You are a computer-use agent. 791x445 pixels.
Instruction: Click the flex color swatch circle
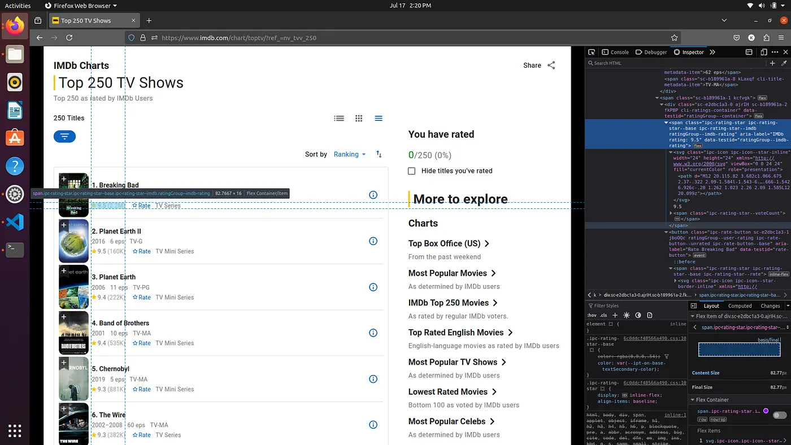tap(766, 411)
